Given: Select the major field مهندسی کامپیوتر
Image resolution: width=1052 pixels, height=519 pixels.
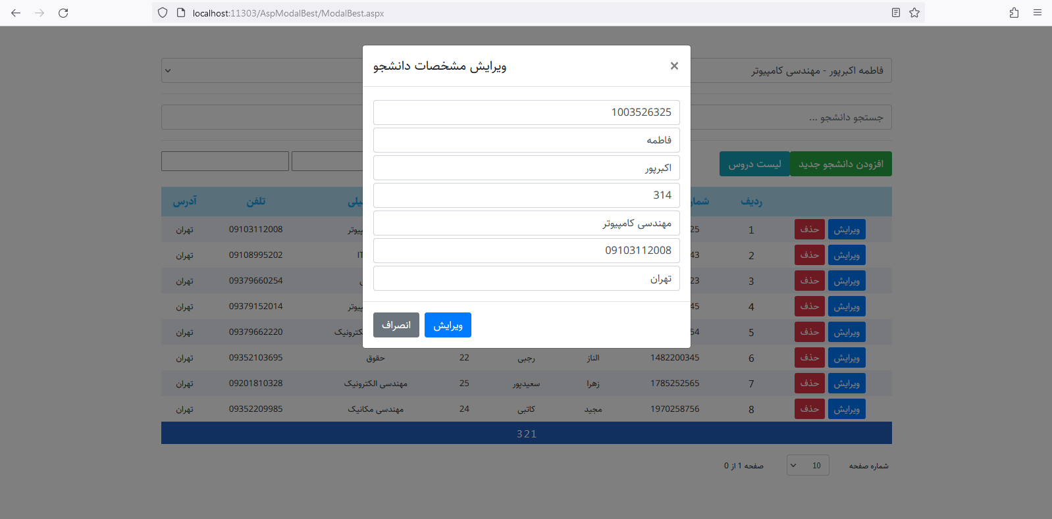Looking at the screenshot, I should click(526, 223).
